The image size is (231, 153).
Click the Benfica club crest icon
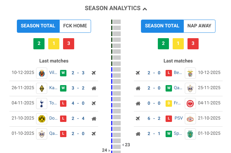pos(190,73)
